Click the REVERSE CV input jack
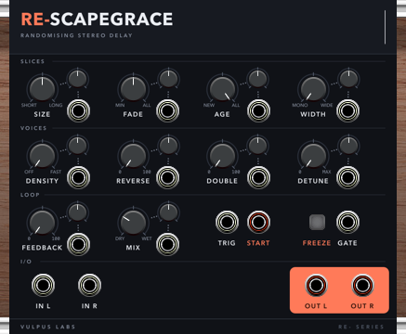The image size is (406, 334). click(168, 177)
